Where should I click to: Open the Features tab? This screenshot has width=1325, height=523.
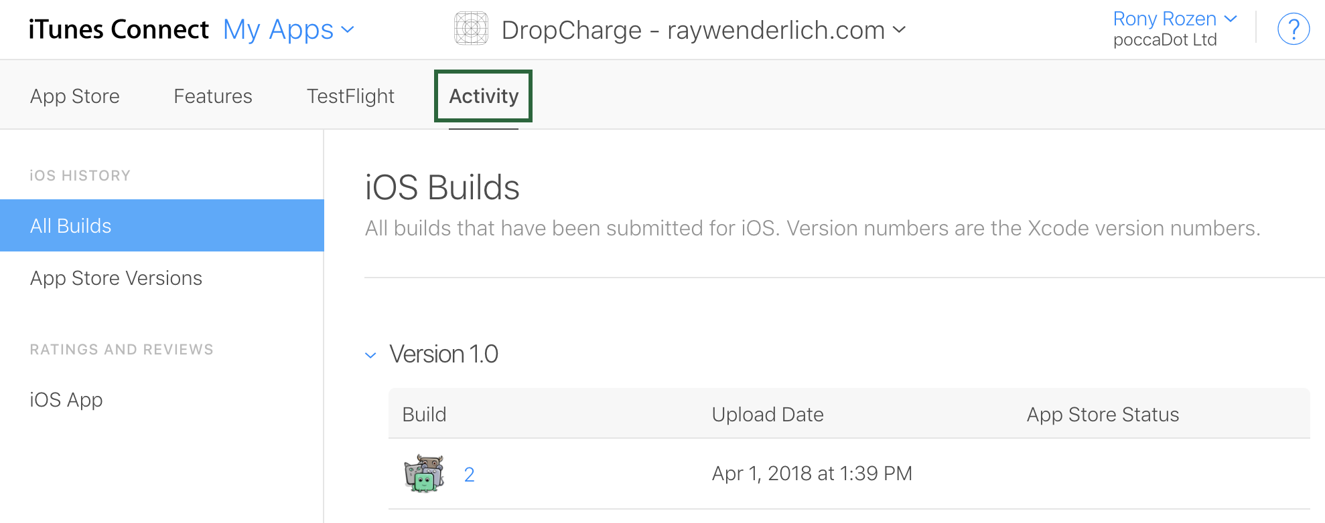point(212,96)
